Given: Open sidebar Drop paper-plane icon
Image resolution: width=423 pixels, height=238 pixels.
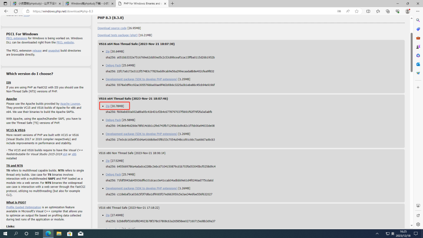Looking at the screenshot, I should pos(418,73).
